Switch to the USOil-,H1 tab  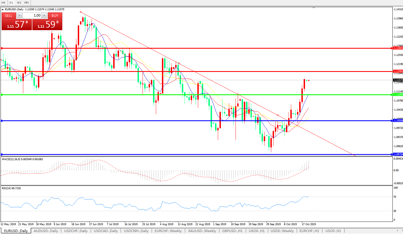point(333,231)
